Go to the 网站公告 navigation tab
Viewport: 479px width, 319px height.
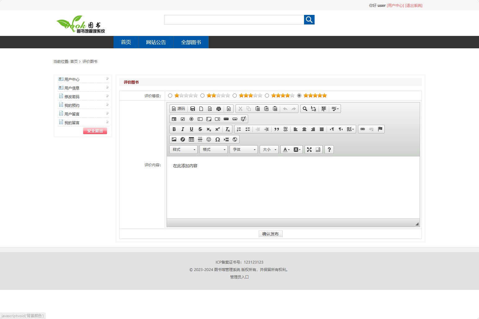[x=156, y=42]
